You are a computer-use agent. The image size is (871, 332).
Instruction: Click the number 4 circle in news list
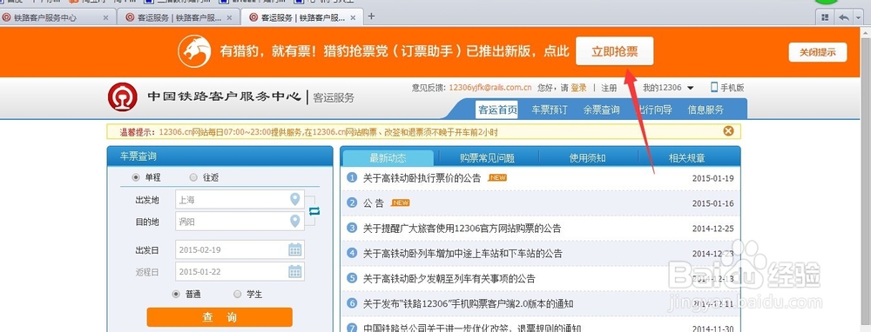352,253
